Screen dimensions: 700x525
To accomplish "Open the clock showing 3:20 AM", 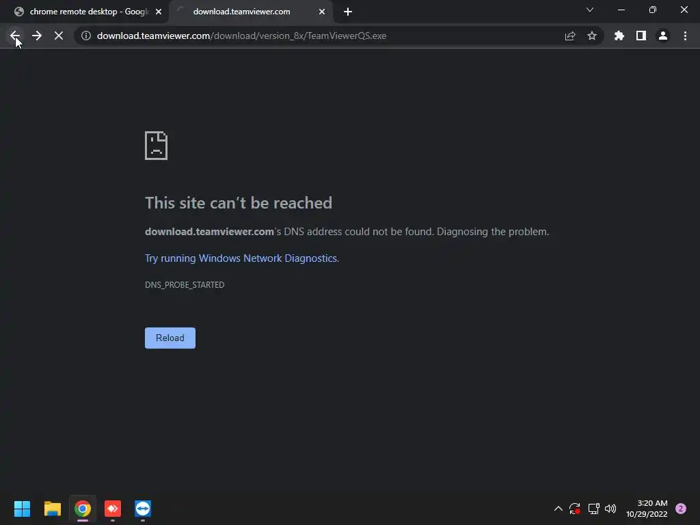I will (647, 509).
